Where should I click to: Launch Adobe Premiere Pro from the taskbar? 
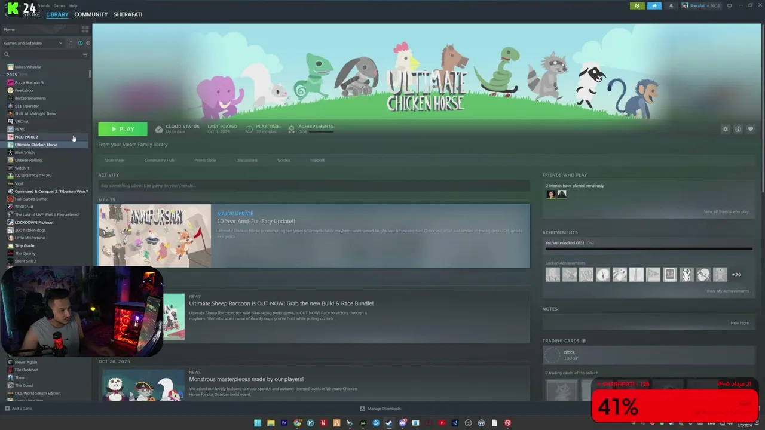point(284,423)
